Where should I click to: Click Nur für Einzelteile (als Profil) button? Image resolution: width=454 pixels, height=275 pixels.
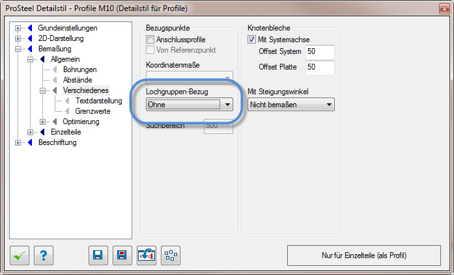[364, 255]
